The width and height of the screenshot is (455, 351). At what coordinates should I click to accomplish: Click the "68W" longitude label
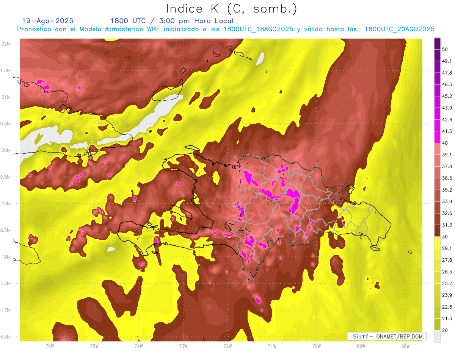coord(405,346)
